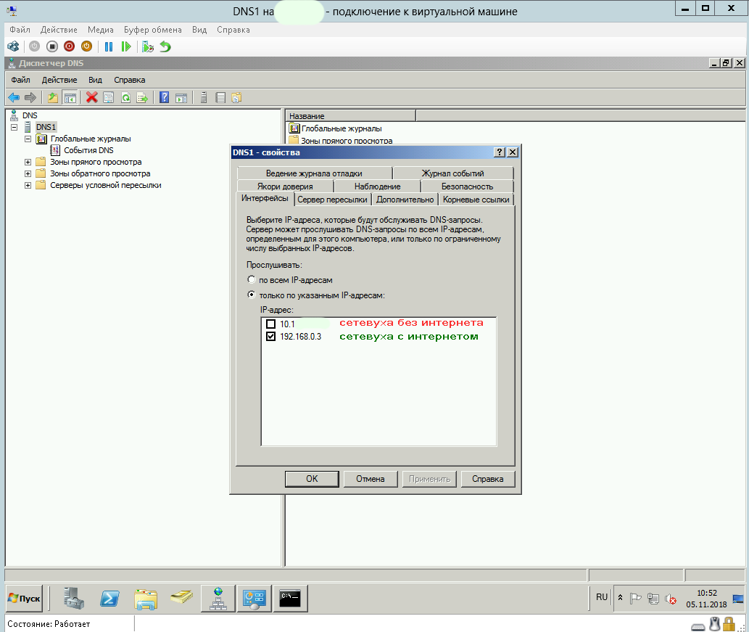Viewport: 749px width, 632px height.
Task: Click the Action Center flag tray icon
Action: click(635, 599)
